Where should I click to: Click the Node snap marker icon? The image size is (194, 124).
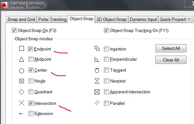tap(21, 81)
